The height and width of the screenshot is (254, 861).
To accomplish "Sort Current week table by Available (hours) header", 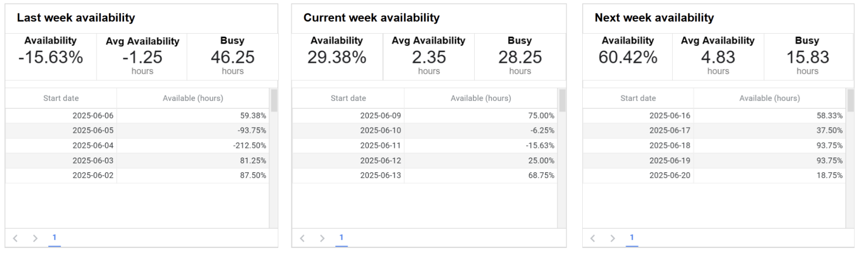I will (x=481, y=98).
